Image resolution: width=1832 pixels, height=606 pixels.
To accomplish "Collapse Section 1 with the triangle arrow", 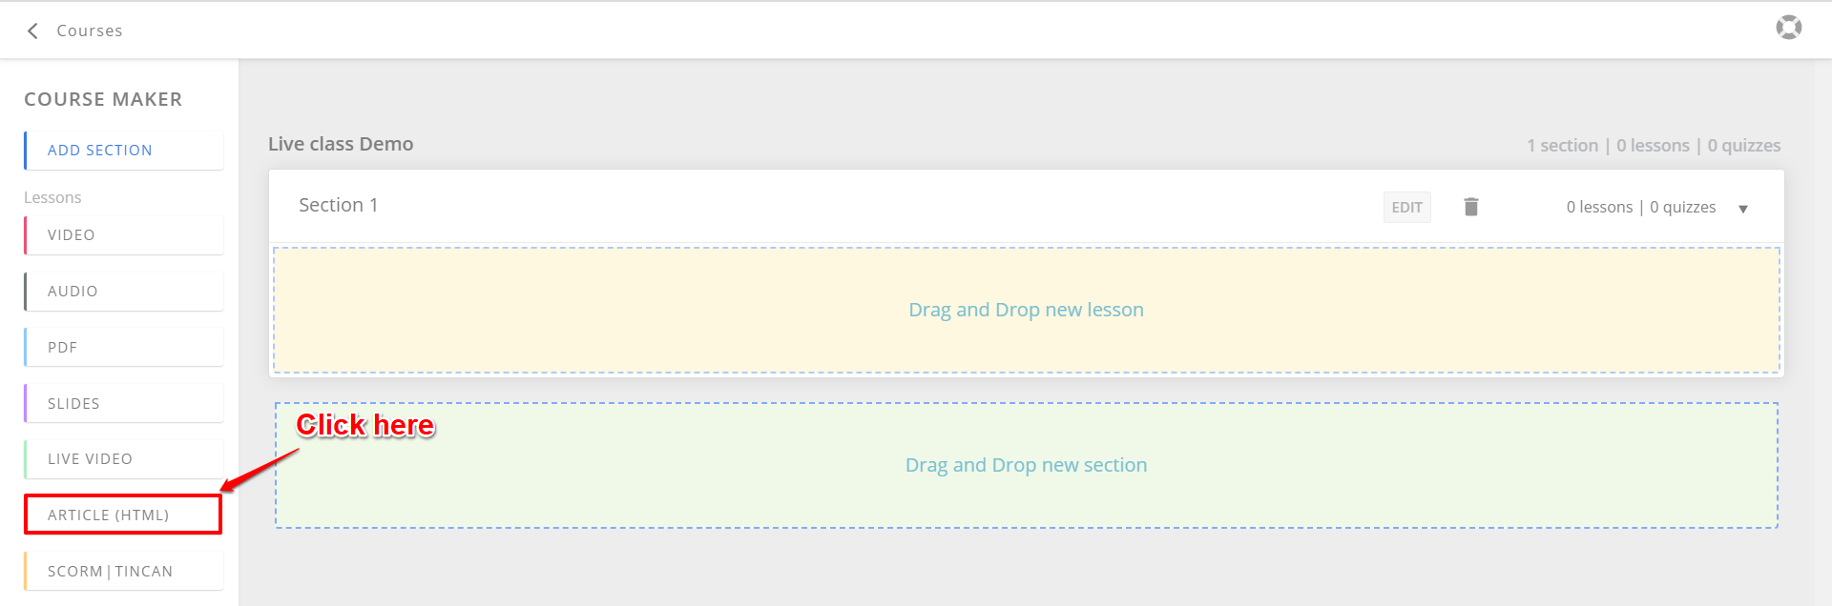I will click(1742, 209).
